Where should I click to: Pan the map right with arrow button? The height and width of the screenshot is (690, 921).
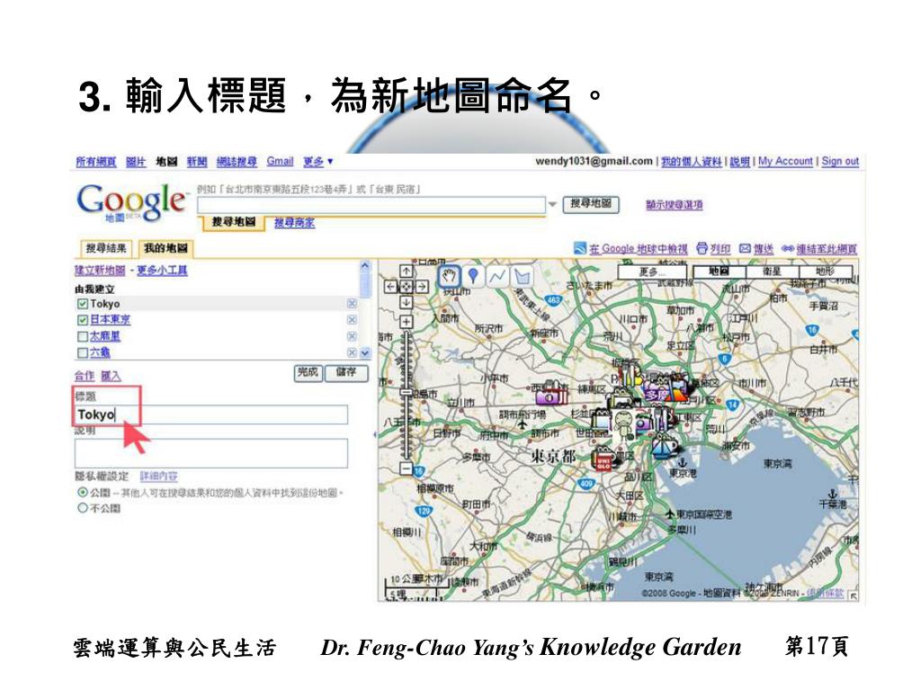pyautogui.click(x=421, y=287)
